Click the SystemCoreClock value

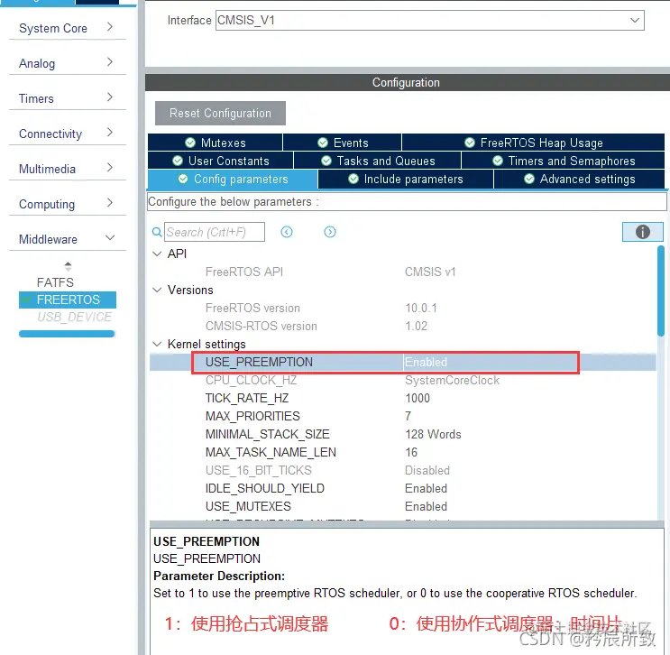(x=452, y=381)
